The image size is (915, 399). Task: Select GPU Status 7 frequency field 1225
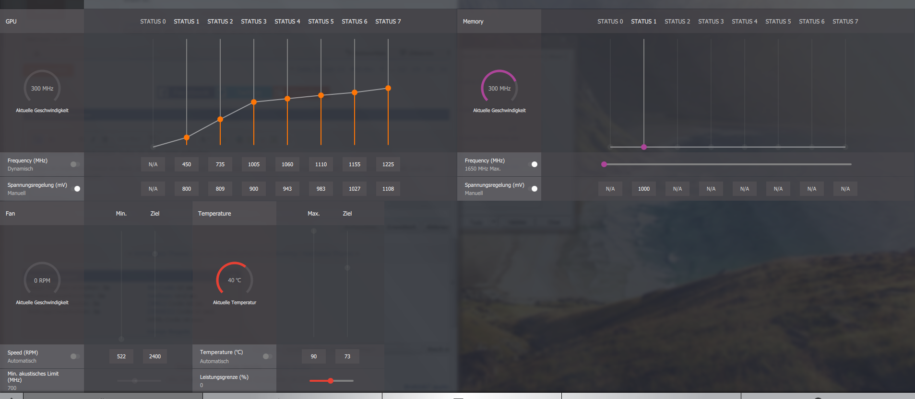point(388,164)
